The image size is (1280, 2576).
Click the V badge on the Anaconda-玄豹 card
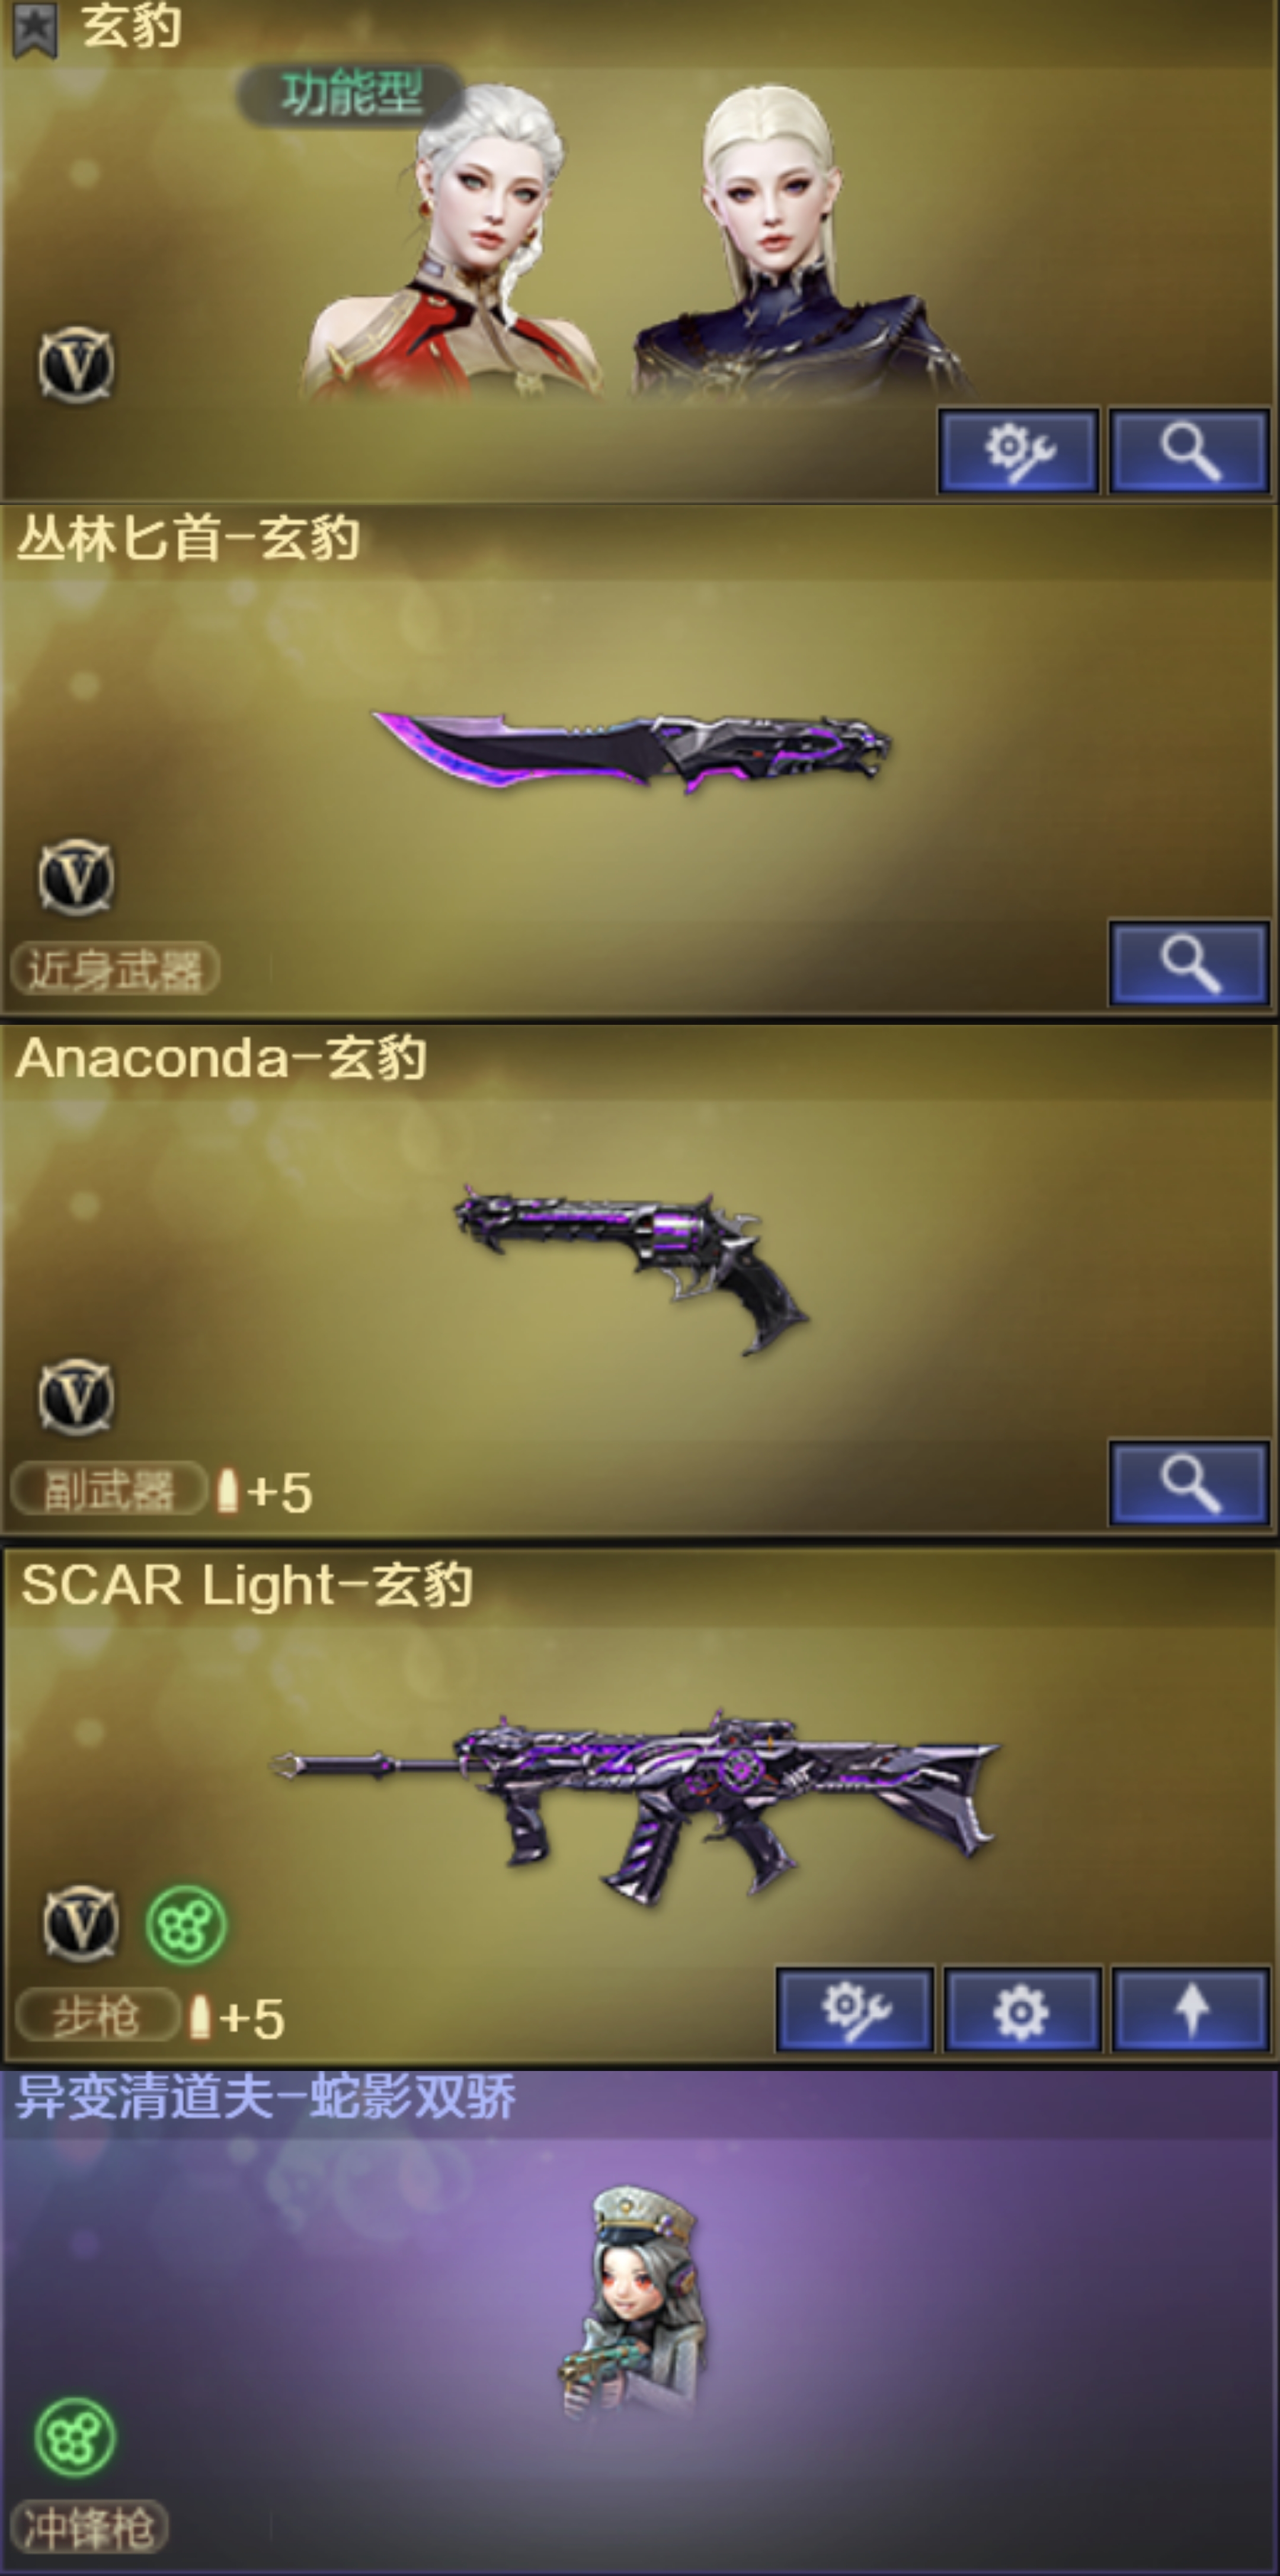coord(76,1395)
